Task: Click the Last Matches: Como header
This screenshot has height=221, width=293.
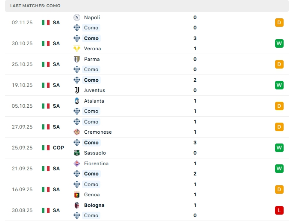Action: coord(35,6)
